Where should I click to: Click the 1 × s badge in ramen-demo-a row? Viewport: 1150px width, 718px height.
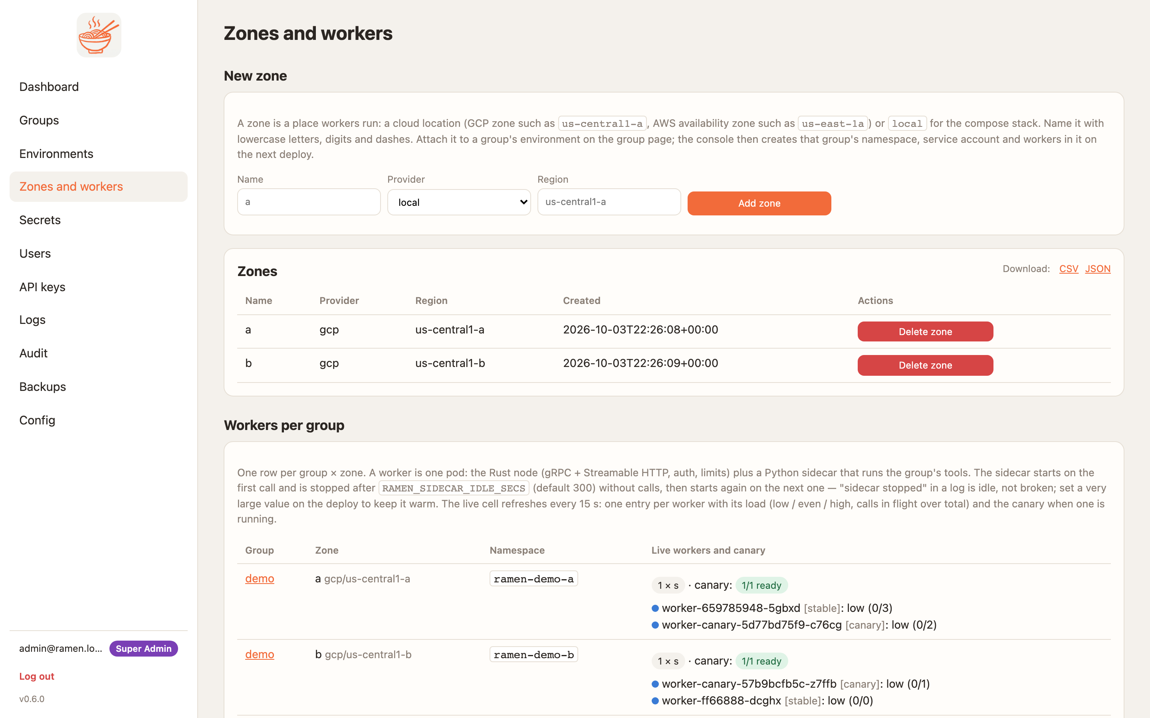point(668,586)
